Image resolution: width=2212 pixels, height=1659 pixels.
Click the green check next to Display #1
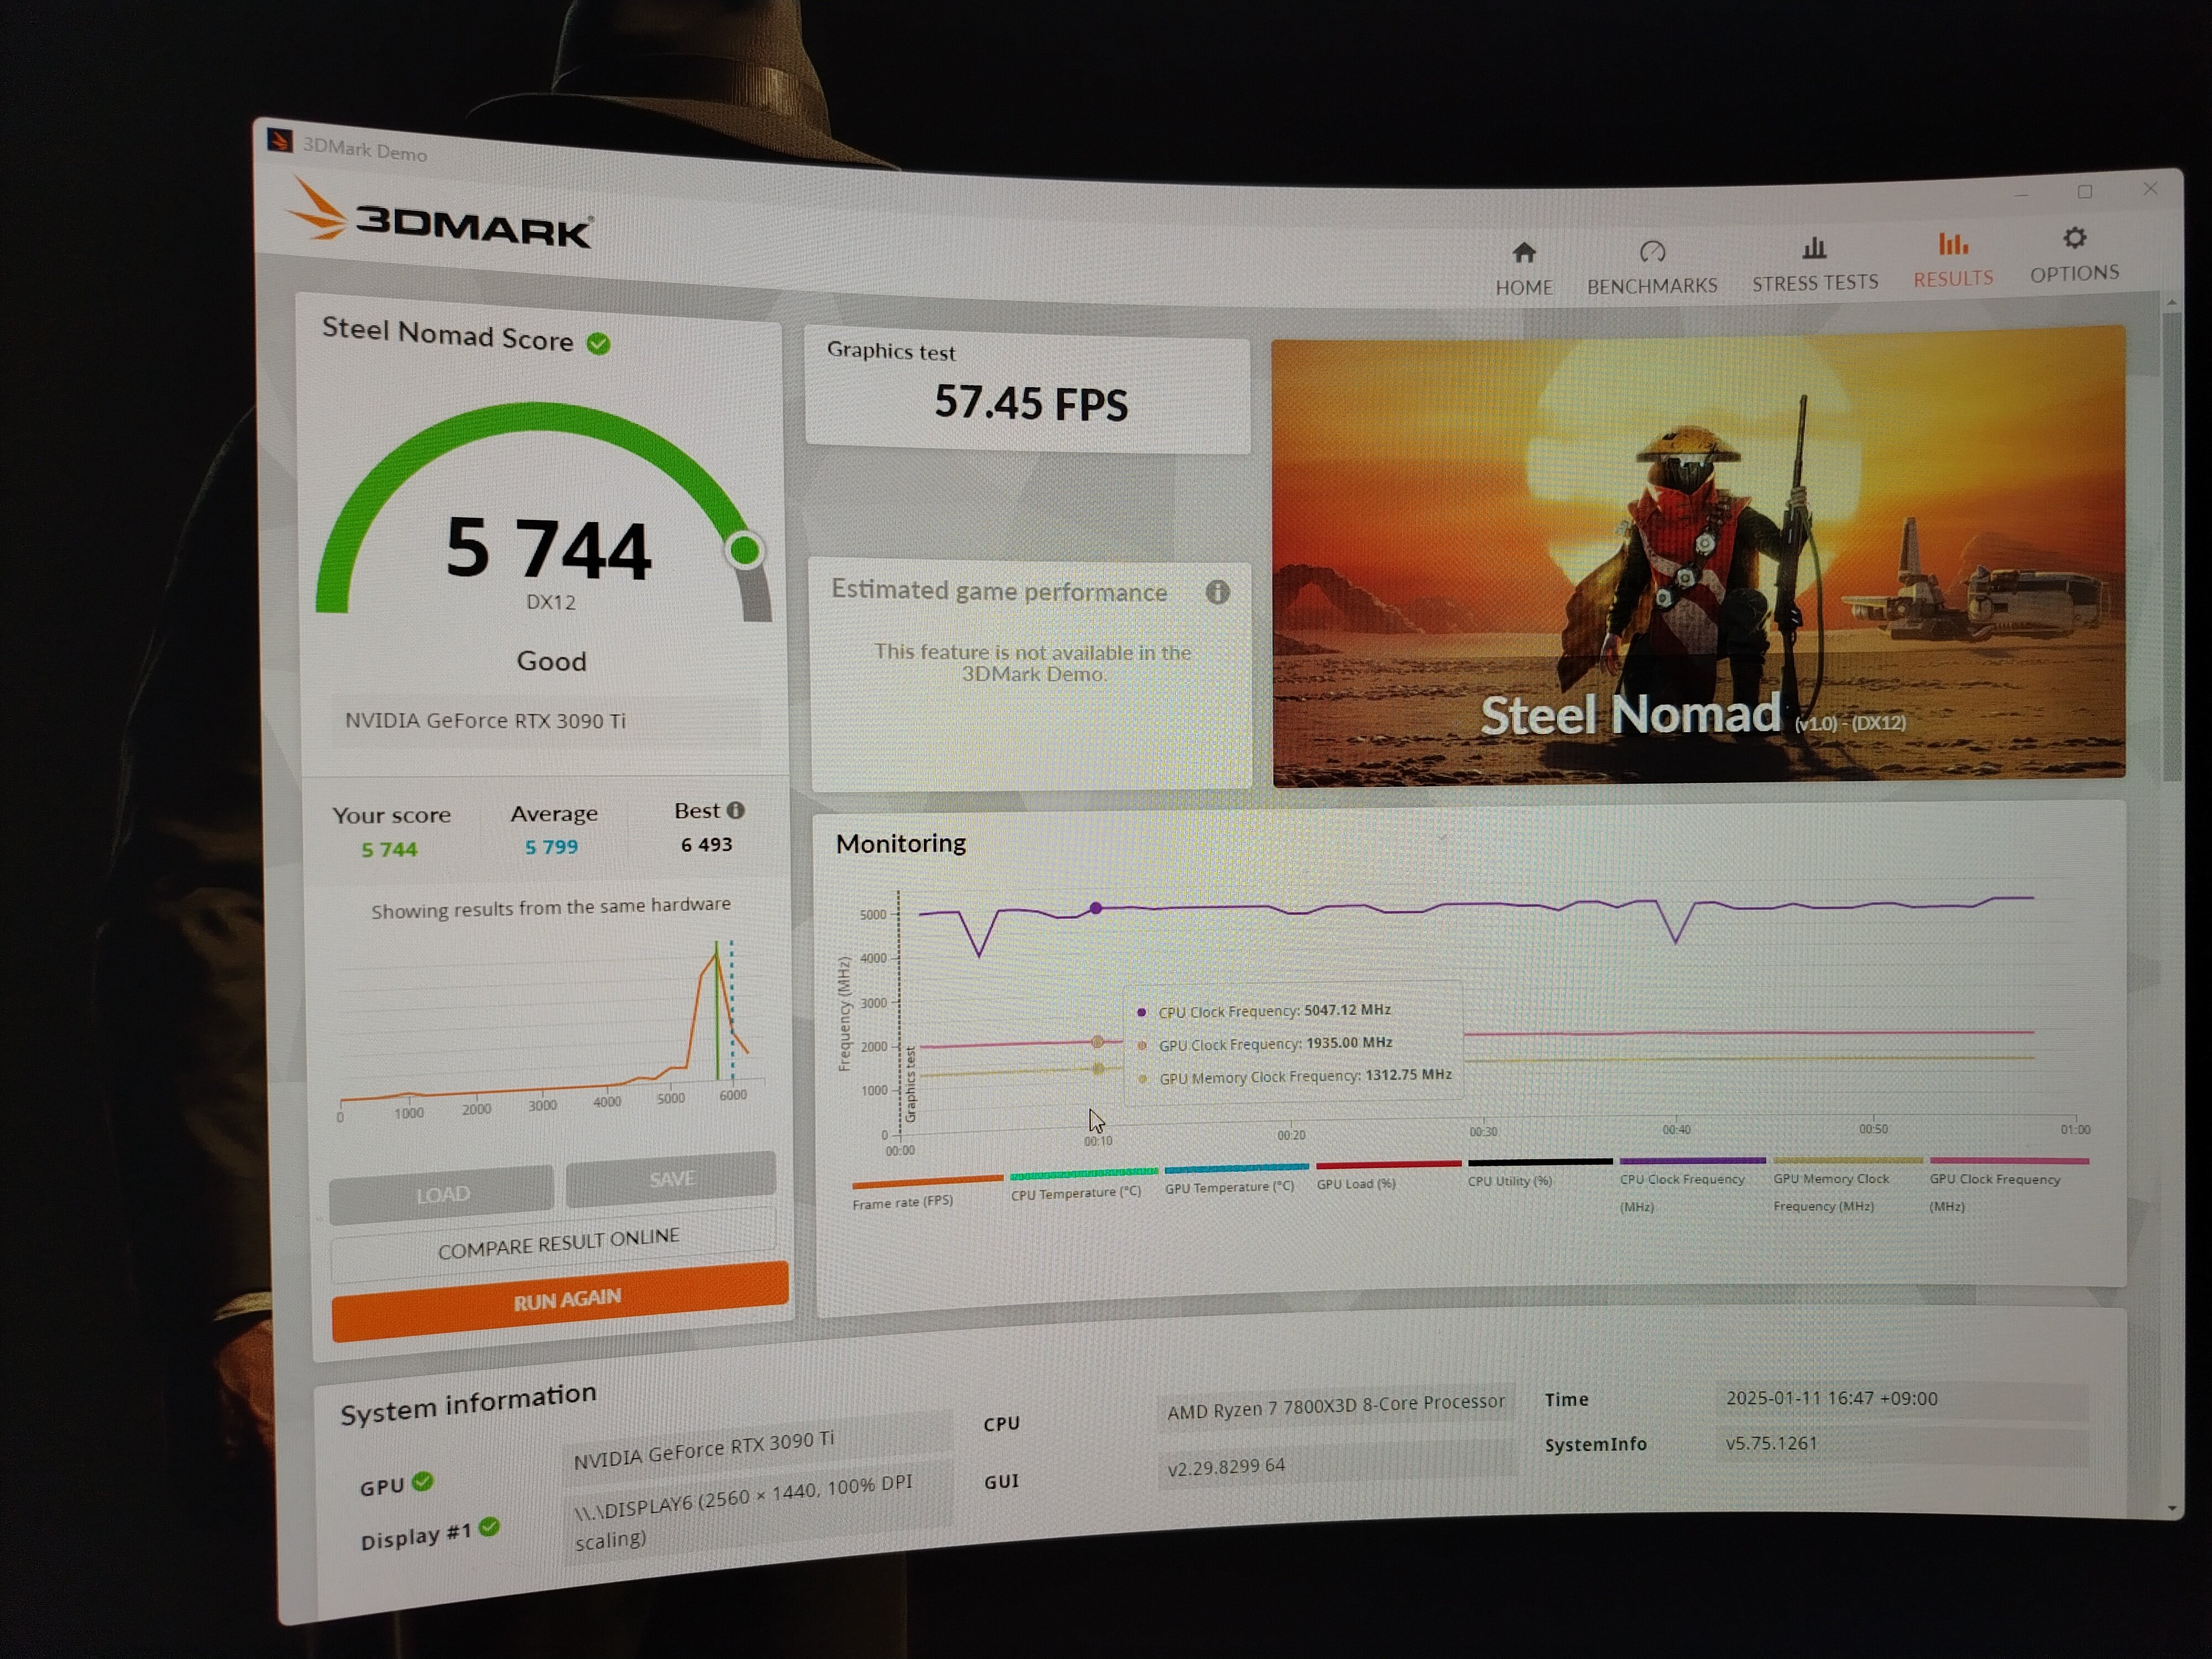[x=489, y=1527]
